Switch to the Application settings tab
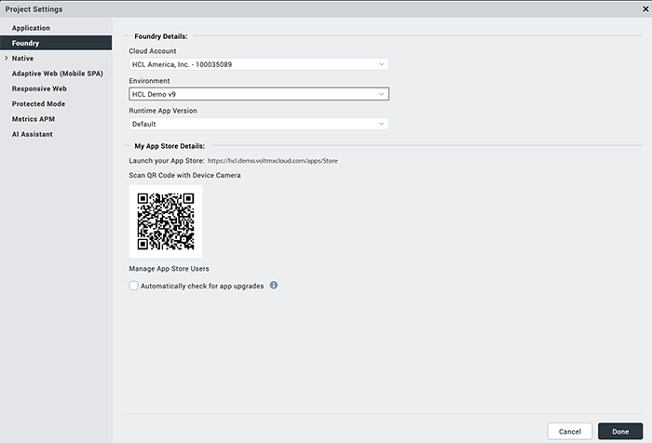The image size is (652, 443). tap(31, 28)
